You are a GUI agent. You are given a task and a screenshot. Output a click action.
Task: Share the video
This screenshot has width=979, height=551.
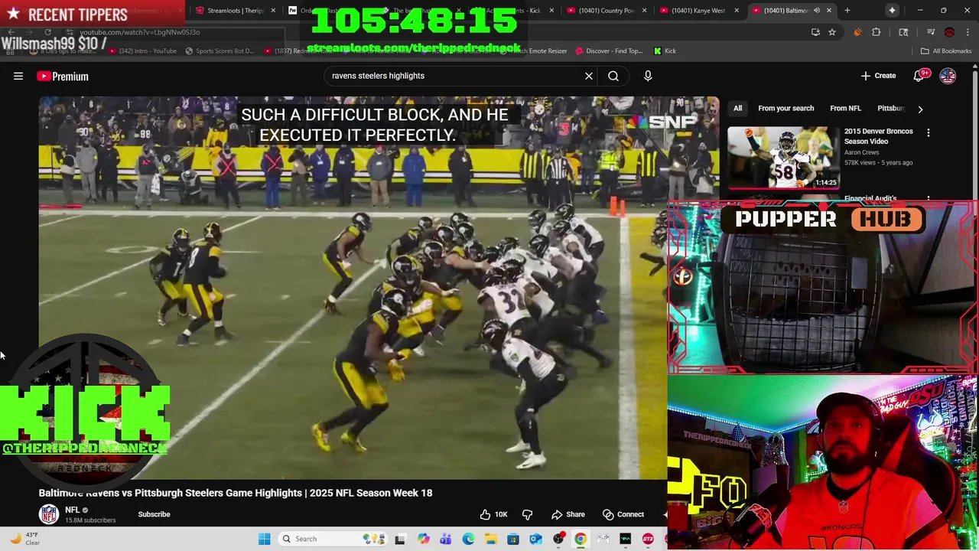click(x=568, y=514)
